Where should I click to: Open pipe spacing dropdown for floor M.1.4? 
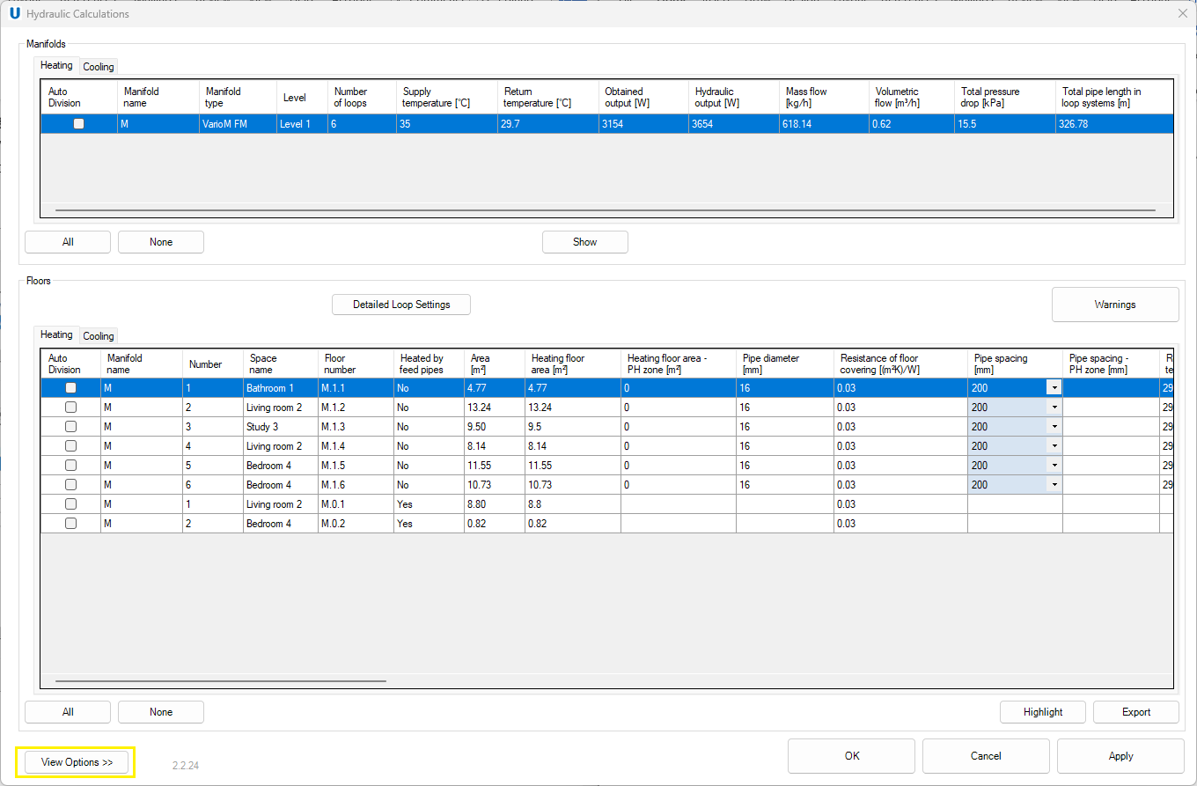[x=1054, y=445]
